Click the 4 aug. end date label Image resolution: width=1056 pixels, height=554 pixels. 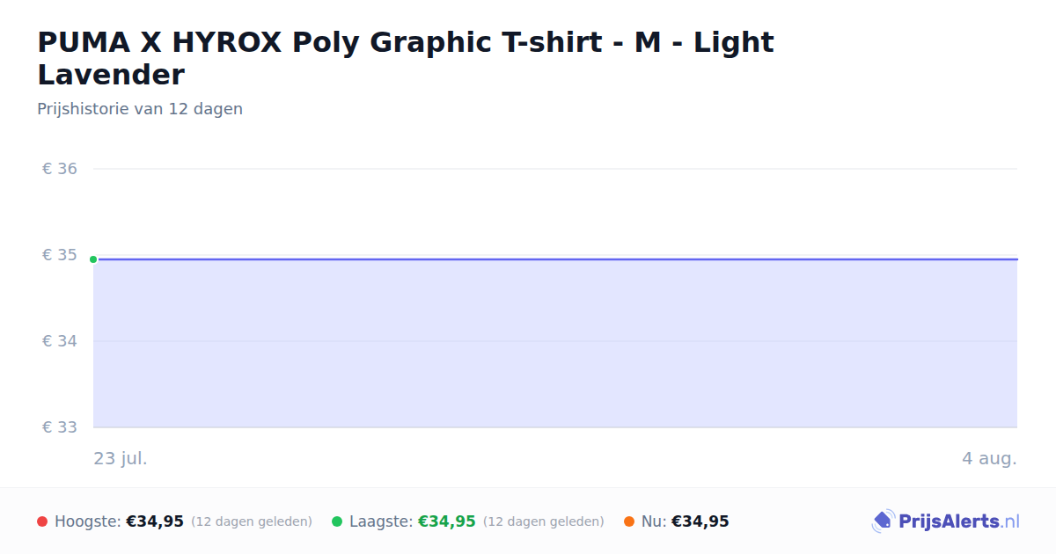[x=989, y=458]
